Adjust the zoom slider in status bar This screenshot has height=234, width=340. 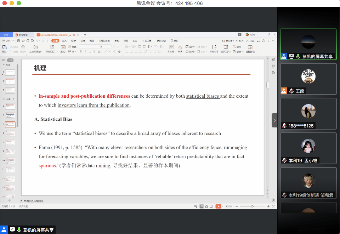[x=252, y=206]
